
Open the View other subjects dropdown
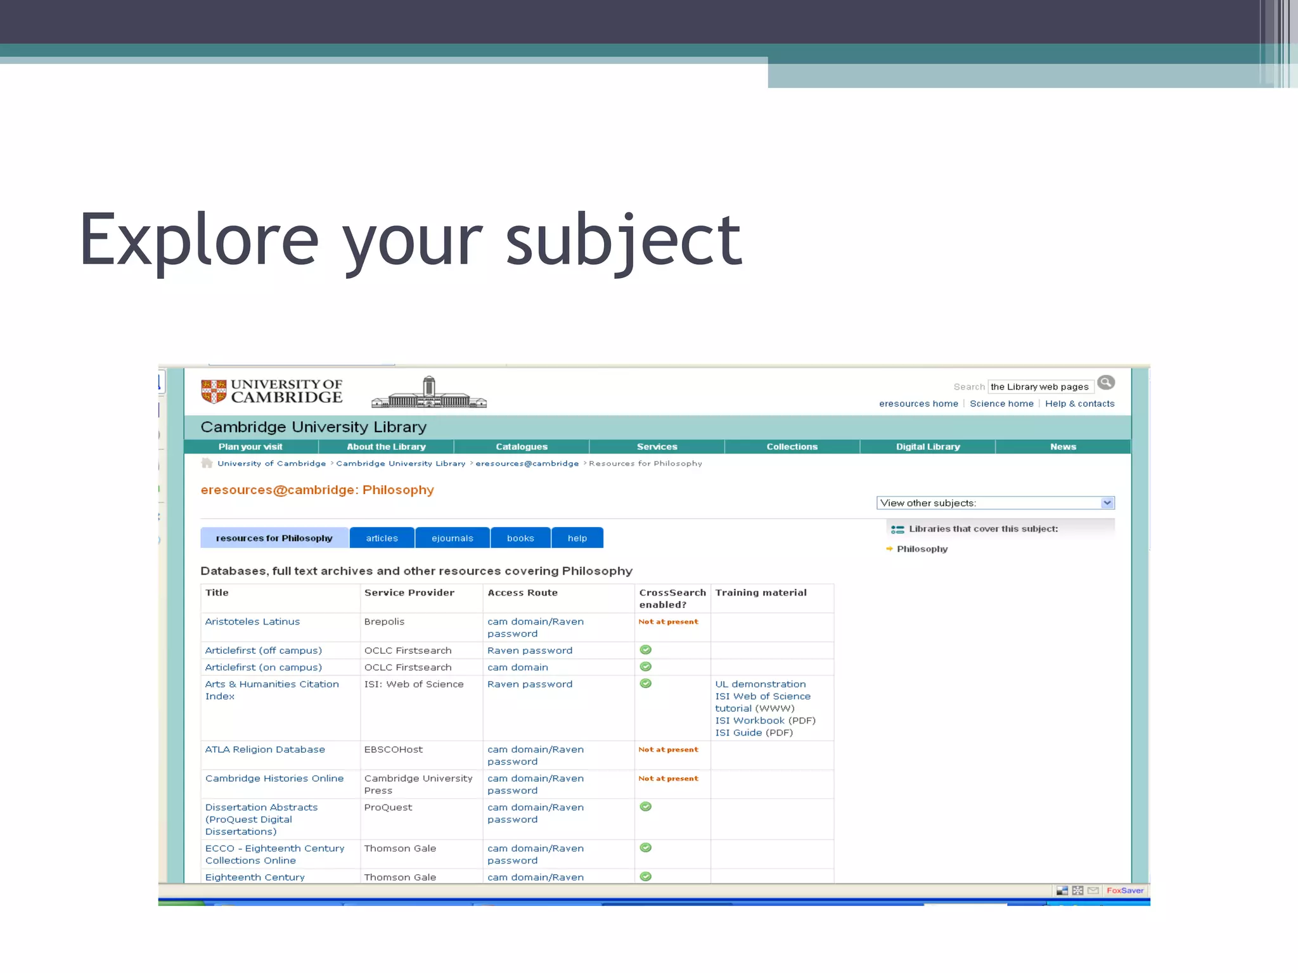(995, 503)
